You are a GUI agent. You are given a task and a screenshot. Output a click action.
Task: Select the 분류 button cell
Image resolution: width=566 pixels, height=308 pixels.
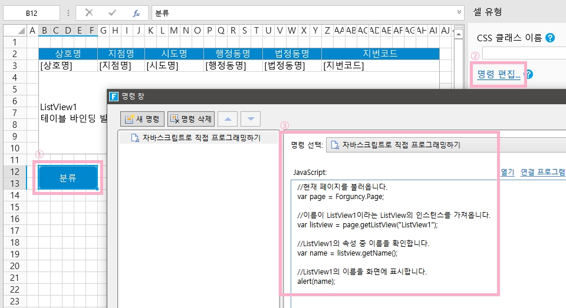click(x=68, y=178)
